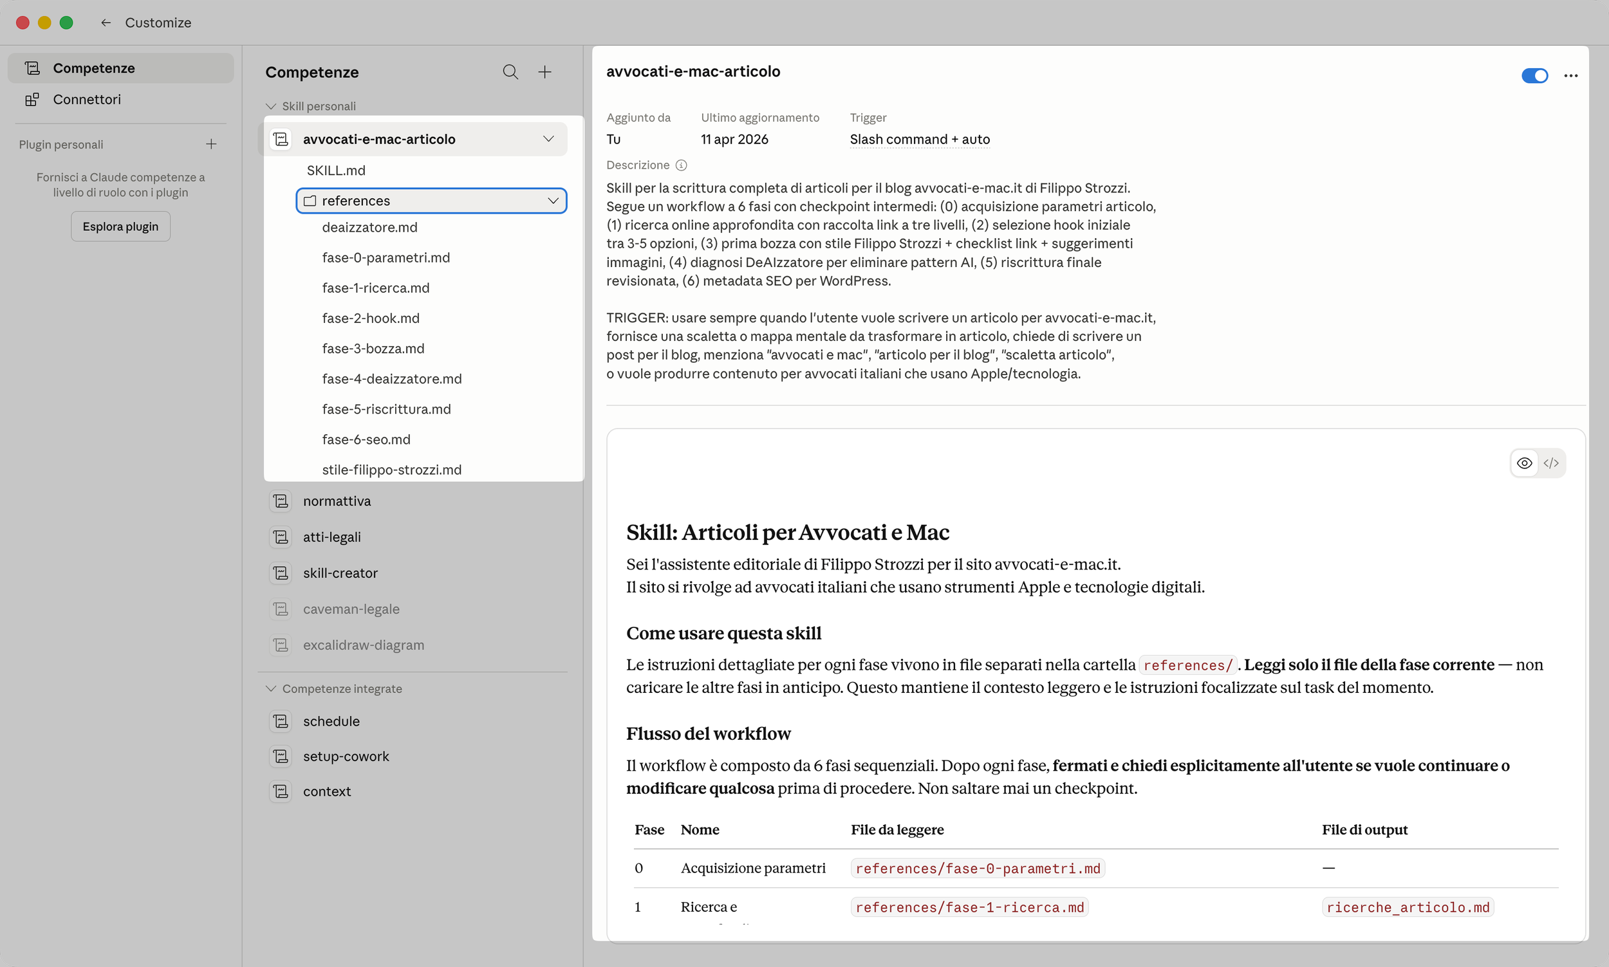This screenshot has width=1609, height=967.
Task: Click the search icon in Competenze panel
Action: coord(510,71)
